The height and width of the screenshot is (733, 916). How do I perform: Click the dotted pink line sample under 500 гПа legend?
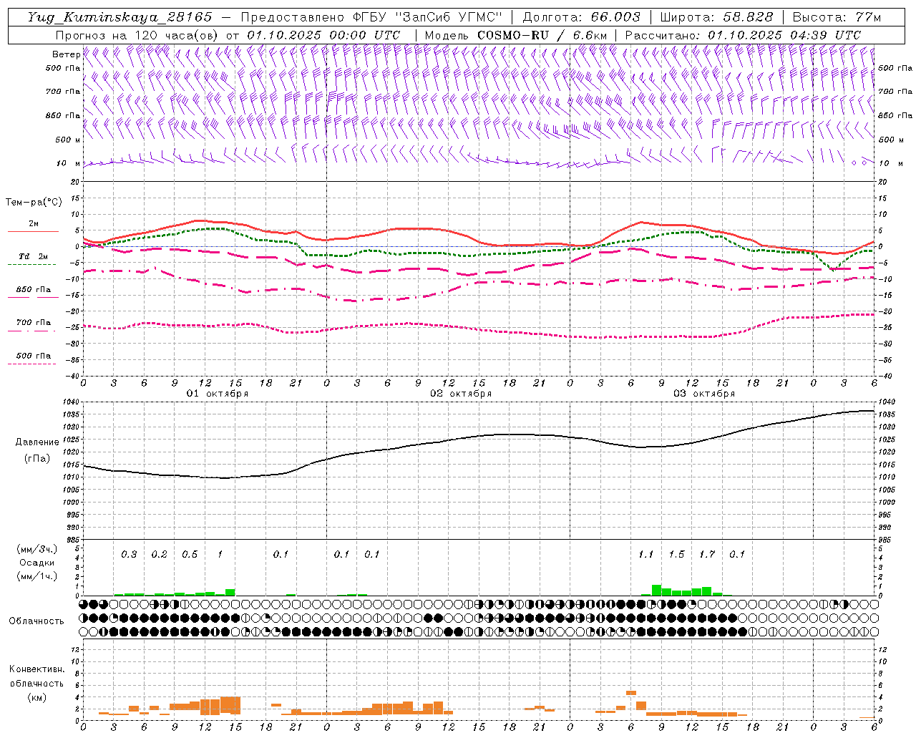pos(32,364)
